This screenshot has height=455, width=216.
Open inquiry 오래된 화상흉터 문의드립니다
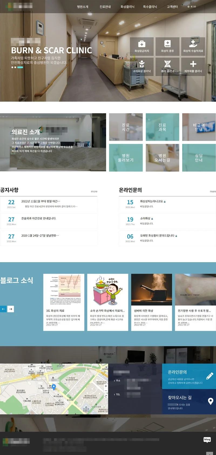pos(157,236)
